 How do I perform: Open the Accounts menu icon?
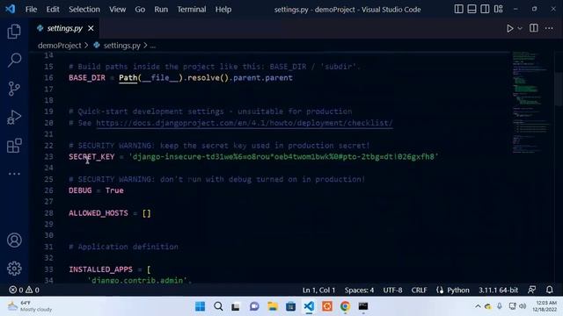[14, 240]
